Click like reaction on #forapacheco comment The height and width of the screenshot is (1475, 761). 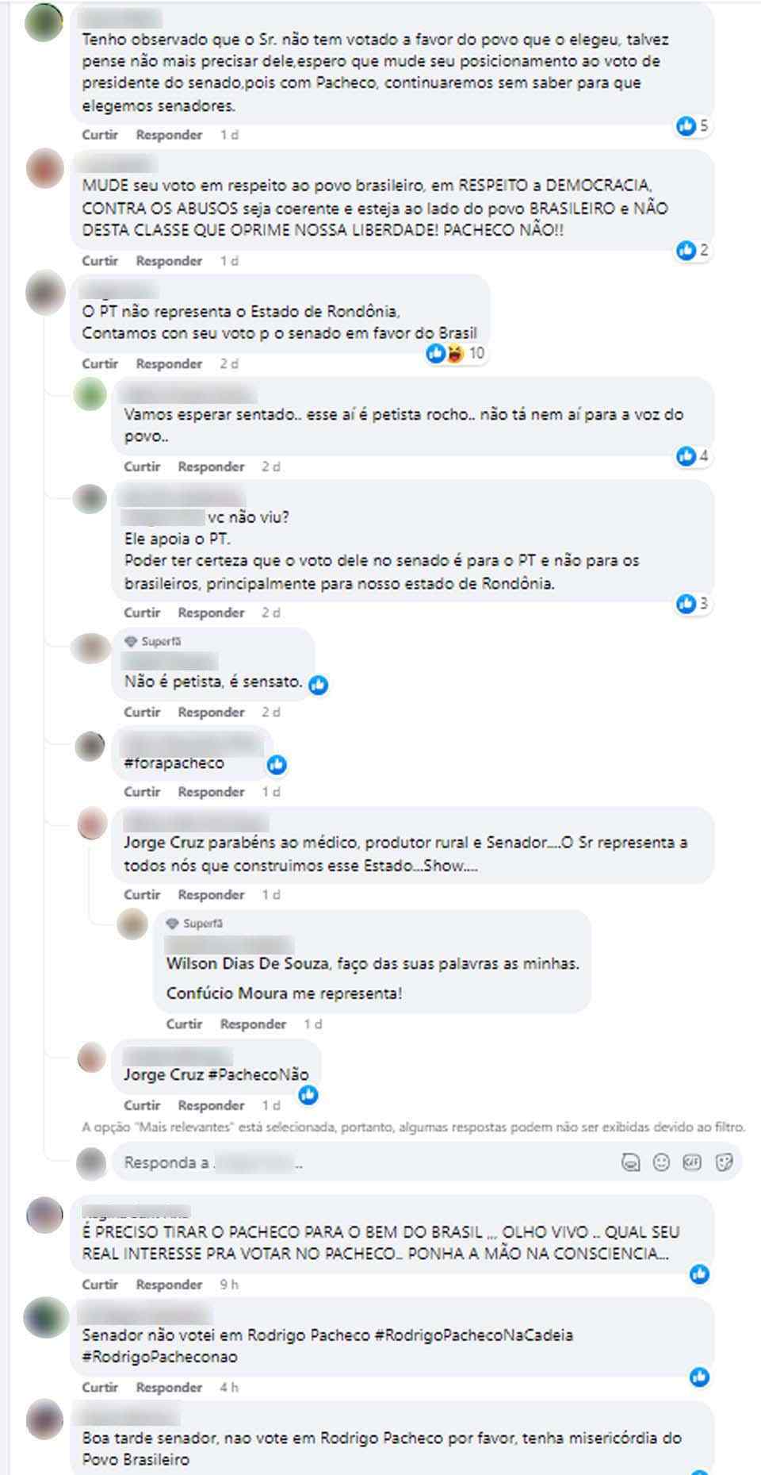coord(277,764)
